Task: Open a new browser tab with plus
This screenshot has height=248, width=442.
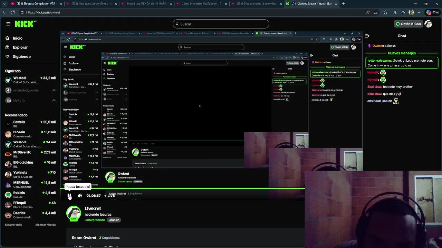Action: tap(343, 4)
